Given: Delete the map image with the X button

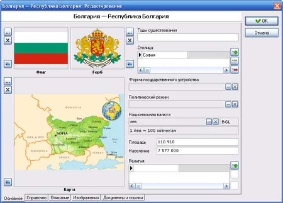Looking at the screenshot, I should point(8,90).
